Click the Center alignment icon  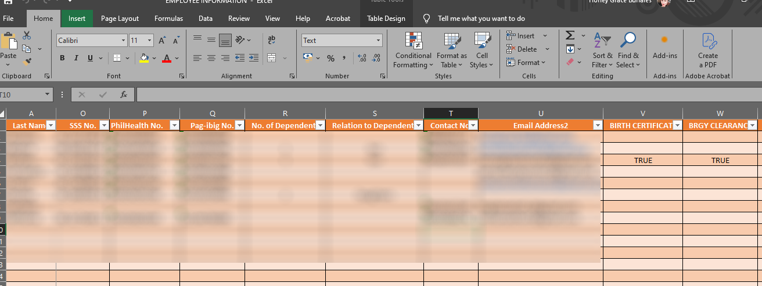(x=211, y=58)
